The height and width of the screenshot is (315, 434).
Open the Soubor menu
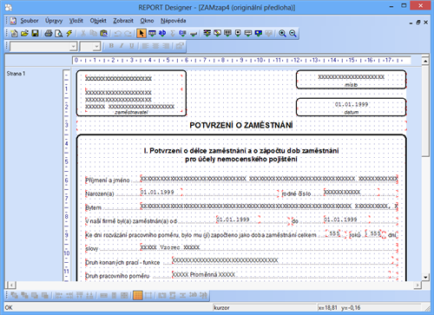[x=30, y=21]
